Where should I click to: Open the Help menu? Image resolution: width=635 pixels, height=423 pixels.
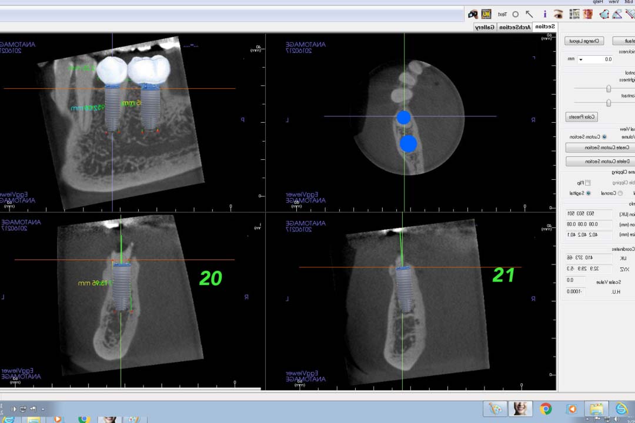pyautogui.click(x=598, y=2)
